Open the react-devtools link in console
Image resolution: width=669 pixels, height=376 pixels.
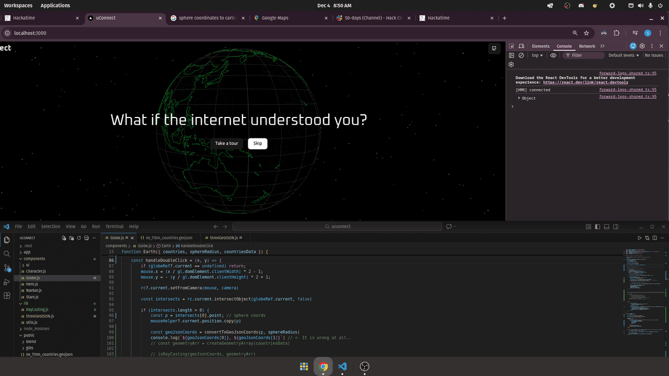point(585,82)
